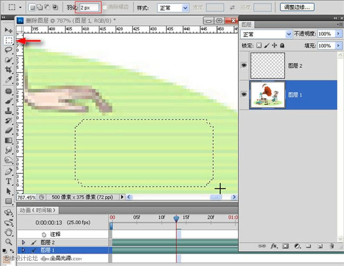
Task: Hide 图层 2 using its eye icon
Action: coord(245,66)
